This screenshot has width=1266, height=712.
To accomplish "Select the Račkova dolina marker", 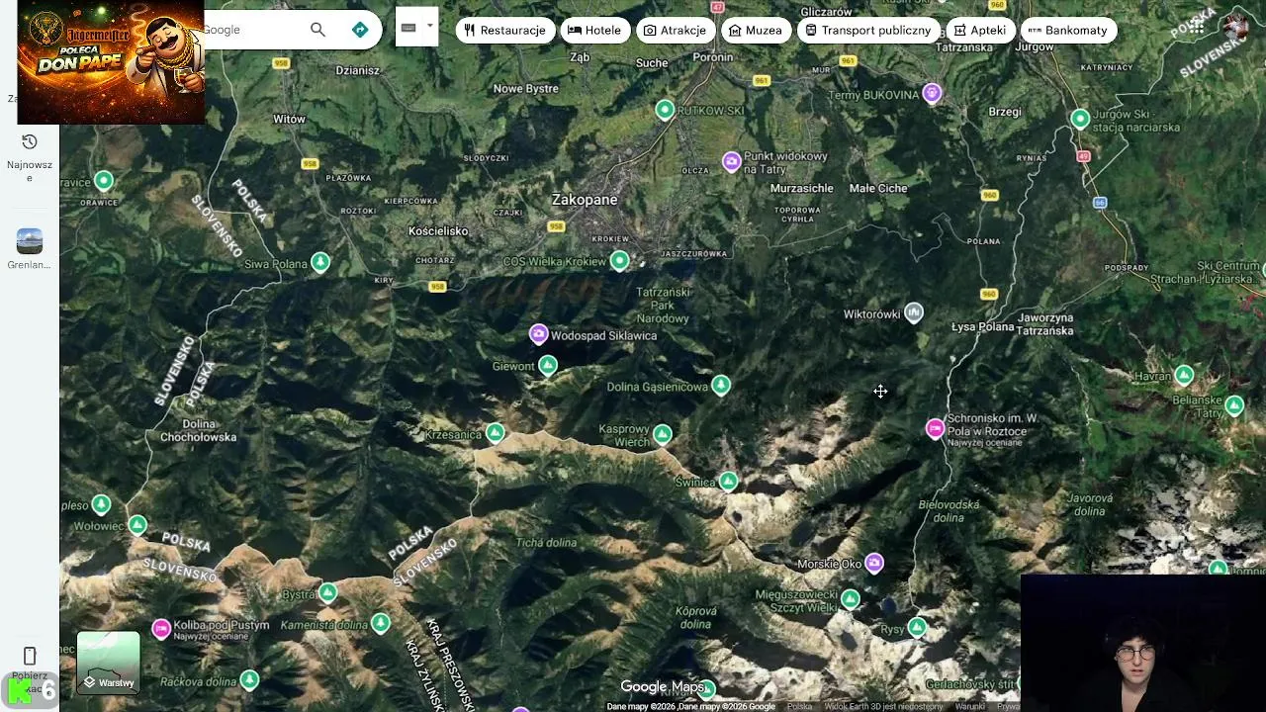I will (249, 680).
